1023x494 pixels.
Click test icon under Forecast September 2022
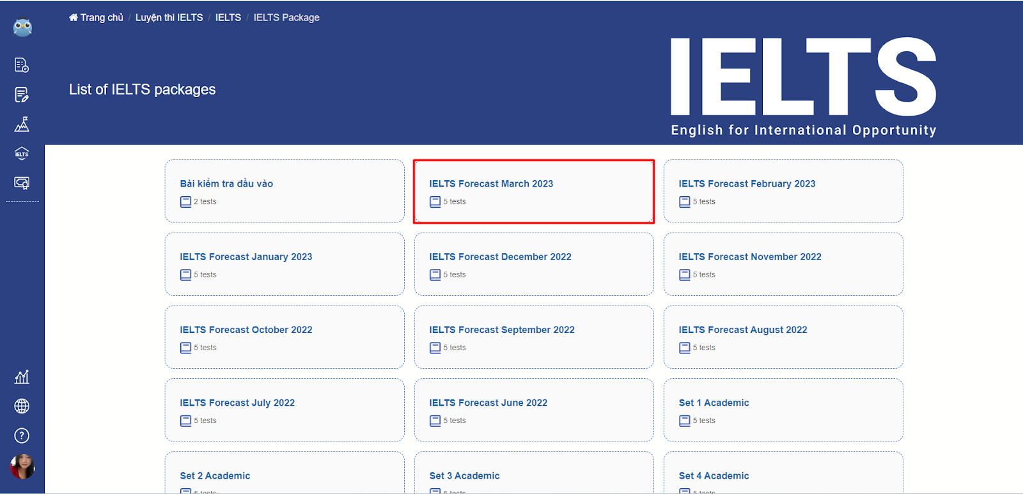click(435, 348)
